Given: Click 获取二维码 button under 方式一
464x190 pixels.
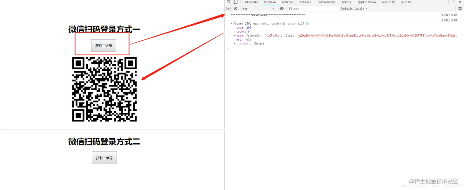Looking at the screenshot, I should [104, 45].
